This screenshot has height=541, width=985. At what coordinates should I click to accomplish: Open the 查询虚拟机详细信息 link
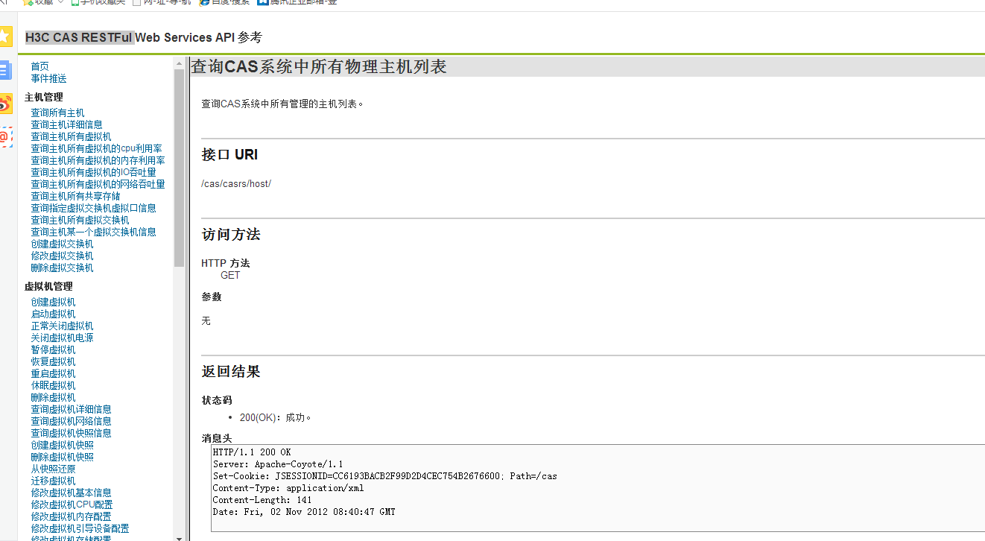click(71, 409)
